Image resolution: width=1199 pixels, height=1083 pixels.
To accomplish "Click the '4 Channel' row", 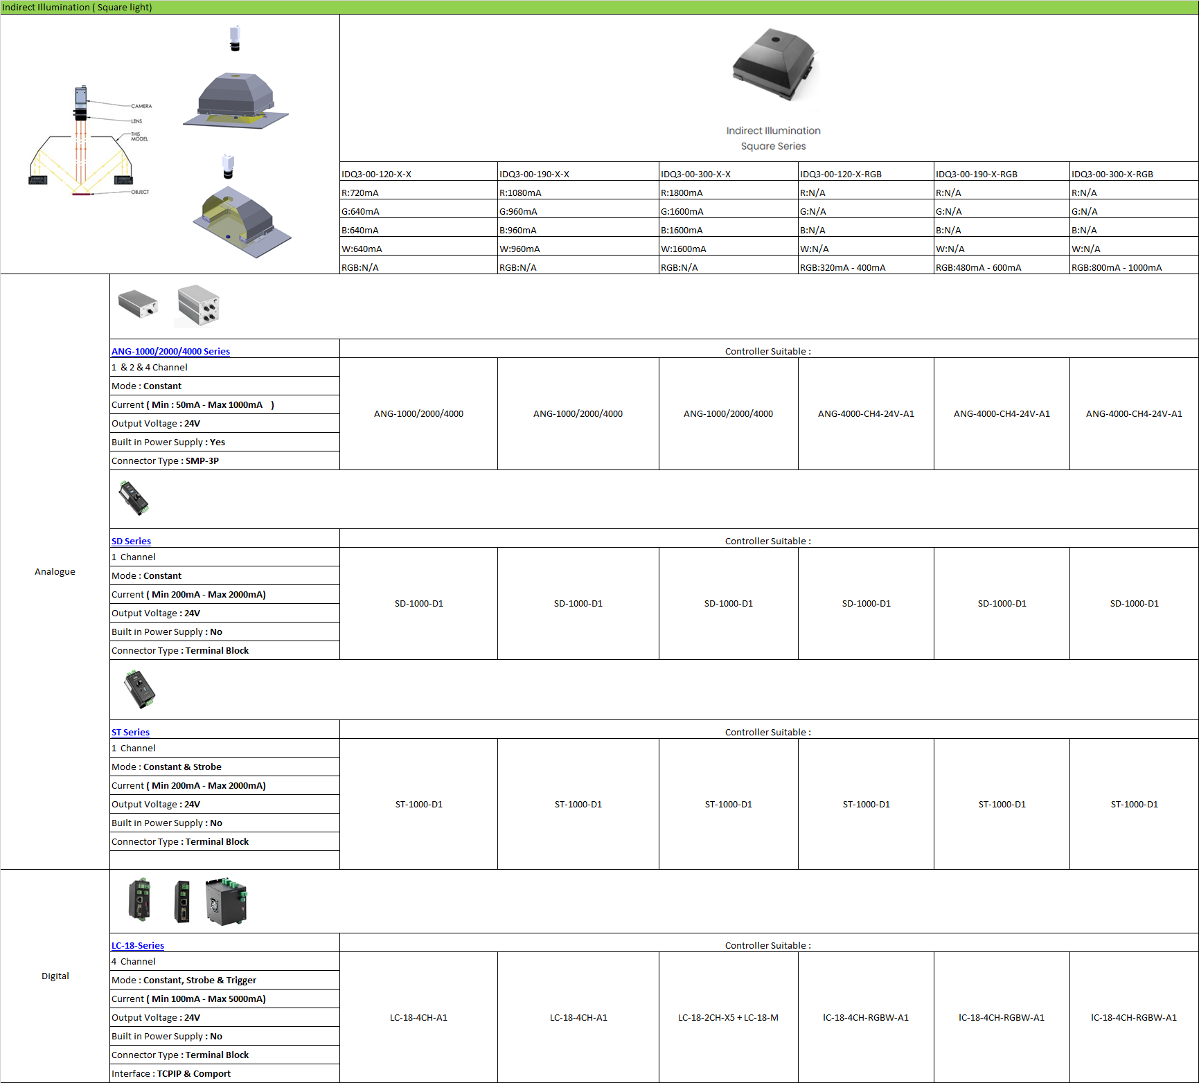I will click(225, 961).
